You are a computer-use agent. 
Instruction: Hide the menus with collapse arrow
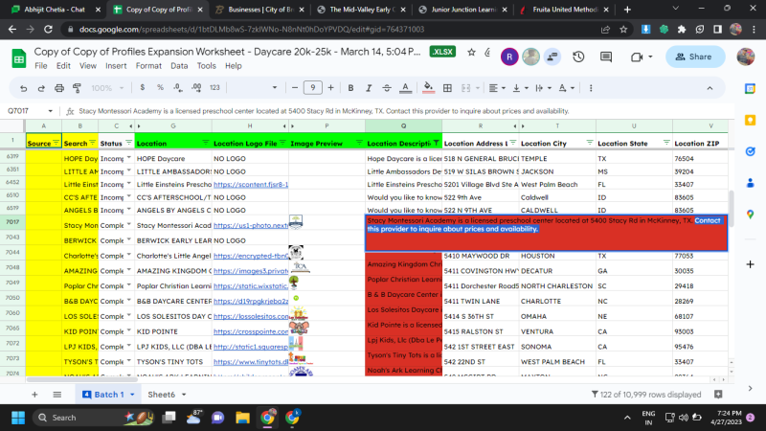pyautogui.click(x=710, y=88)
